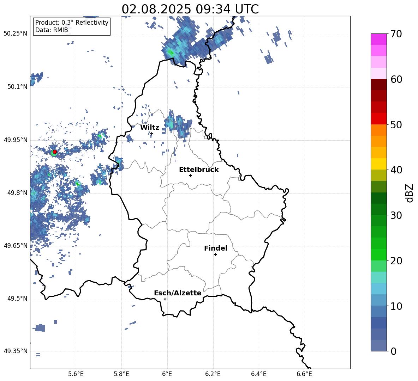Image resolution: width=418 pixels, height=381 pixels.
Task: Click the 70 tick on the colorbar
Action: (396, 34)
